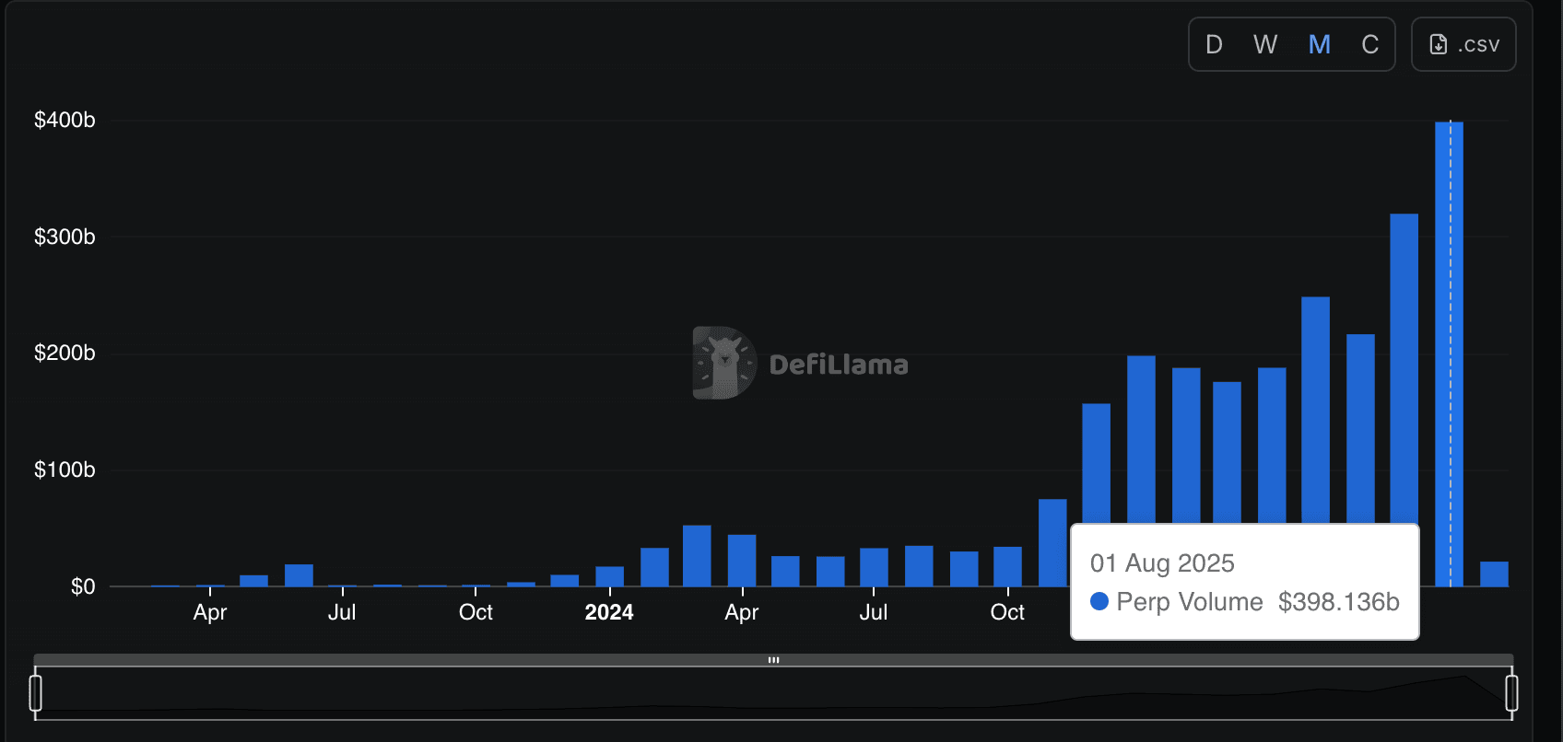Click the bar above the 2024 label
The height and width of the screenshot is (742, 1563).
coord(609,576)
